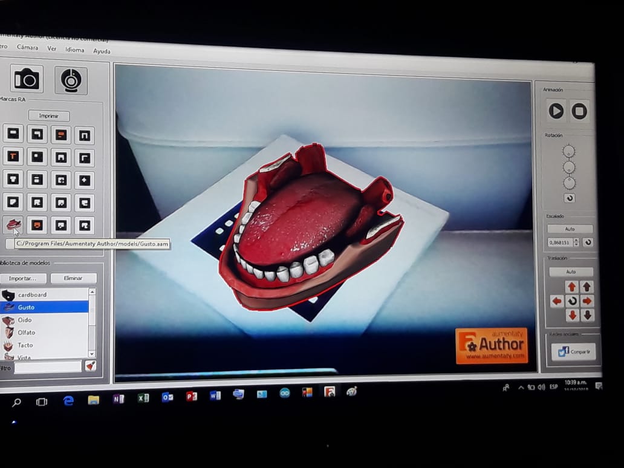Image resolution: width=624 pixels, height=468 pixels.
Task: Click Auto in the Traslación section
Action: pyautogui.click(x=571, y=272)
